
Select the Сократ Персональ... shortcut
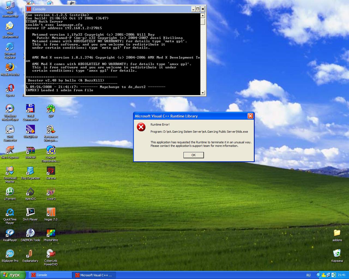51,154
